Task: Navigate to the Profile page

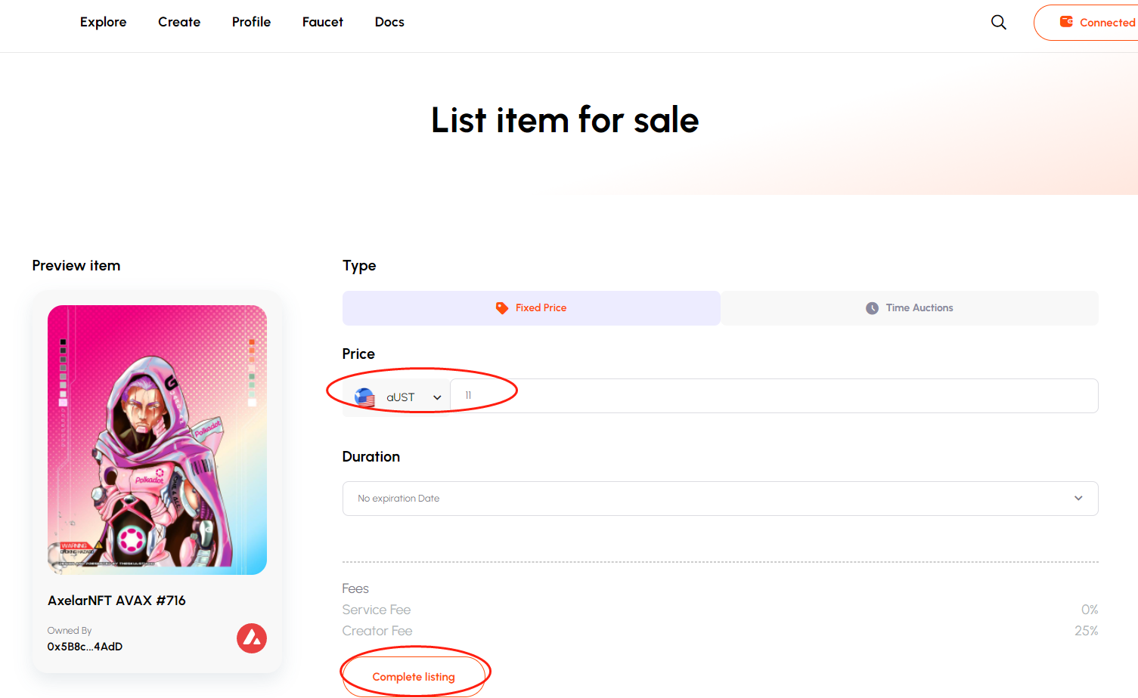Action: tap(251, 22)
